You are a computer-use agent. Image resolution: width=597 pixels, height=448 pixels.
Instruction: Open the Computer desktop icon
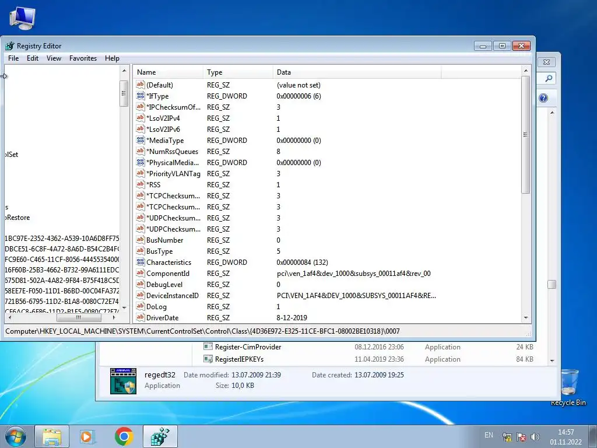tap(23, 18)
